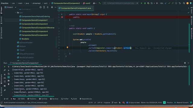Expand all in Project panel toolbar
The width and height of the screenshot is (193, 108).
point(44,7)
